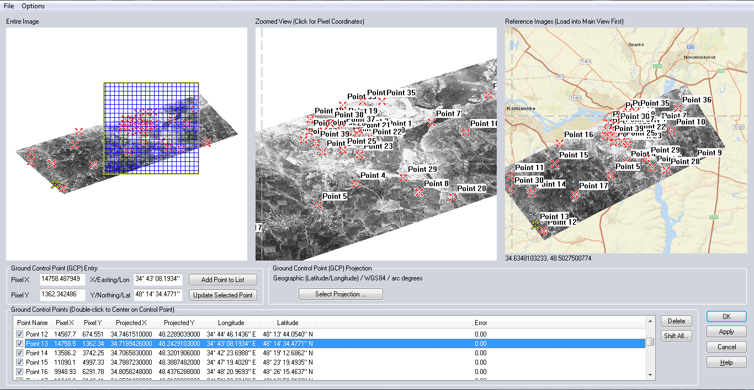This screenshot has width=754, height=390.
Task: Click the Apply button
Action: pos(726,332)
